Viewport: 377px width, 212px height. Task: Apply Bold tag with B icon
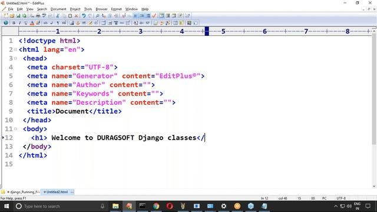click(x=14, y=23)
